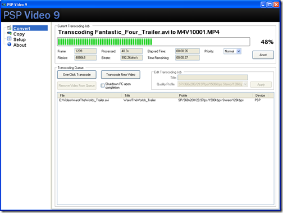Viewport: 283px width, 213px height.
Task: Click the Apply button
Action: 261,84
